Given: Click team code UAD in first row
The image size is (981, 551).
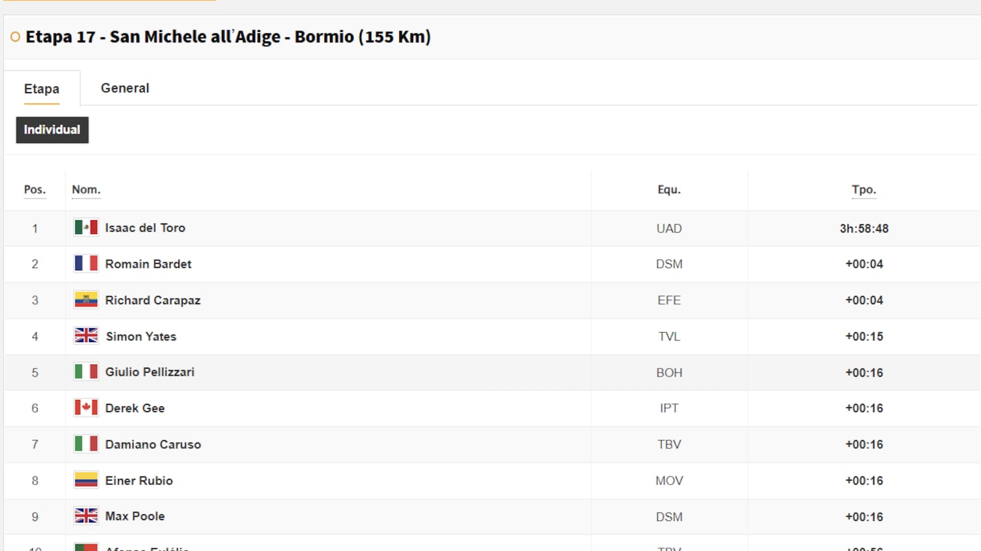Looking at the screenshot, I should tap(669, 228).
